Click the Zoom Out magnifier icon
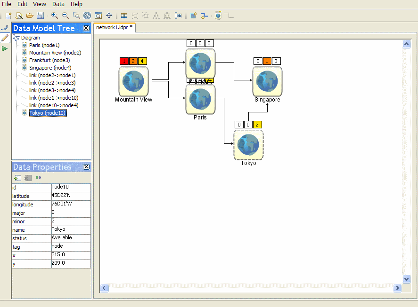Viewport: 418px width, 307px height. pyautogui.click(x=65, y=16)
